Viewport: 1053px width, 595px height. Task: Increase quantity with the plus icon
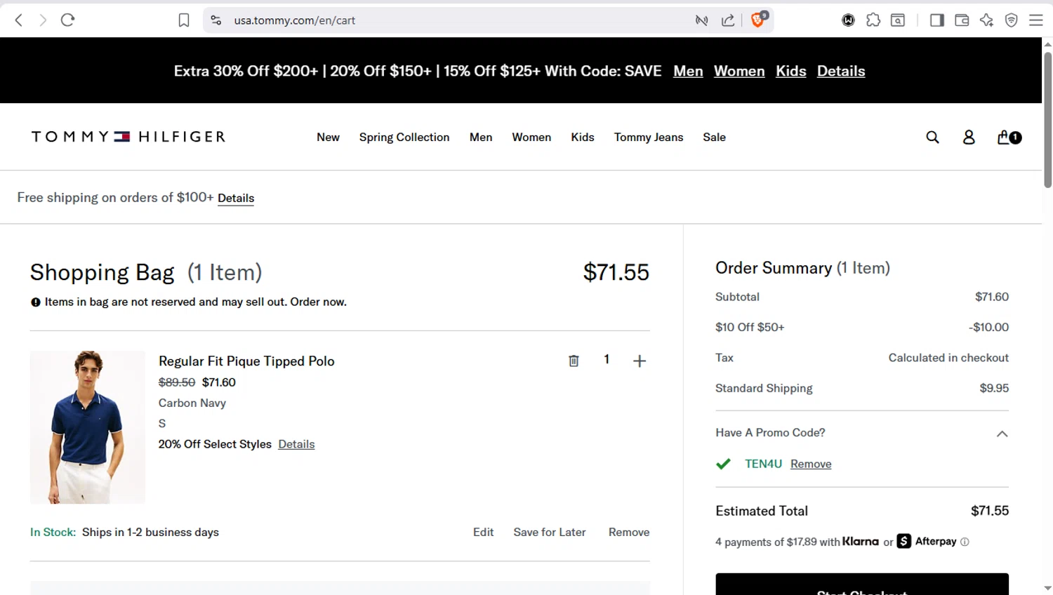(x=639, y=361)
